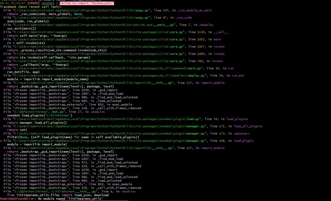331x201 pixels.
Task: Click the nonebot plugin\load.py line 39 path
Action: [107, 119]
